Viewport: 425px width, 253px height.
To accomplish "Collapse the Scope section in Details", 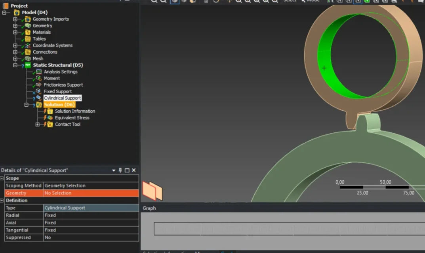I will point(2,178).
